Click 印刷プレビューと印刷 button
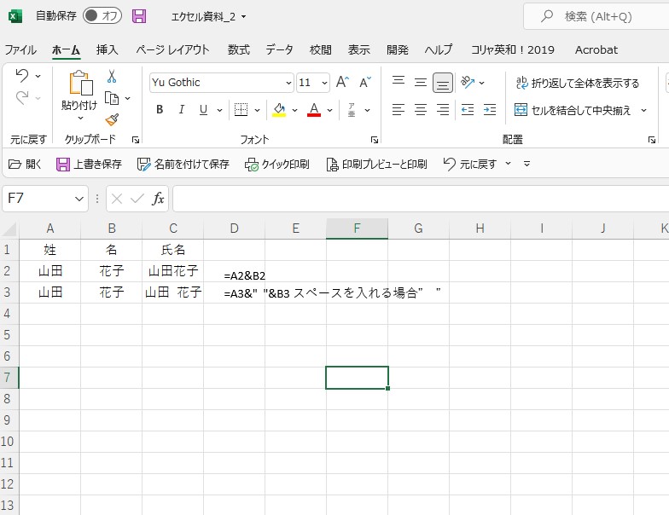 [376, 164]
